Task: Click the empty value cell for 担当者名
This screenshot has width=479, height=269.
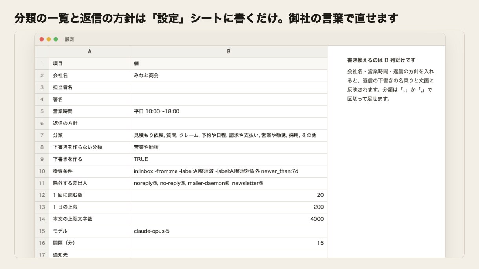Action: pyautogui.click(x=229, y=87)
